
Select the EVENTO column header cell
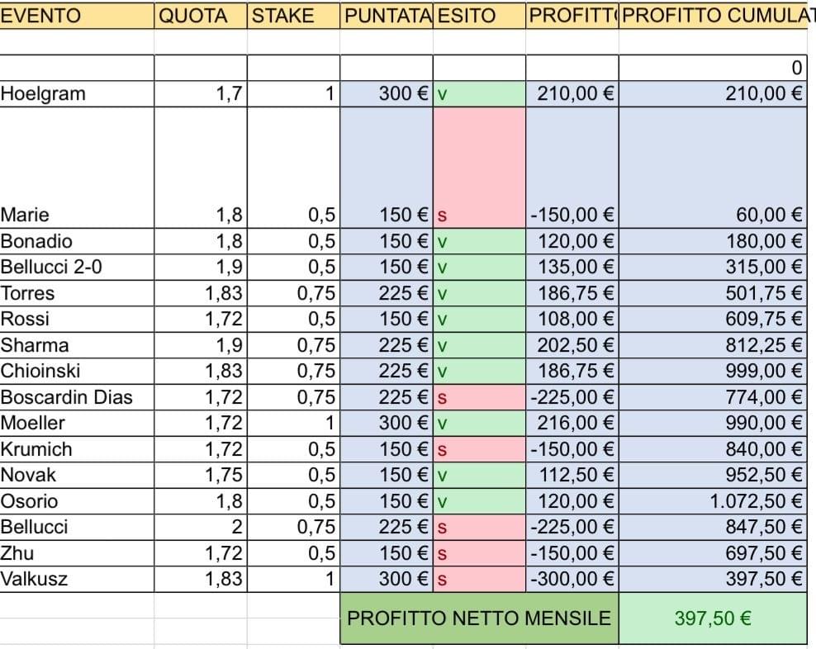[x=76, y=16]
